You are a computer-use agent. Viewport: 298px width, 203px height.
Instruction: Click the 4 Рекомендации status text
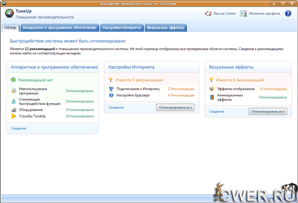(x=181, y=95)
